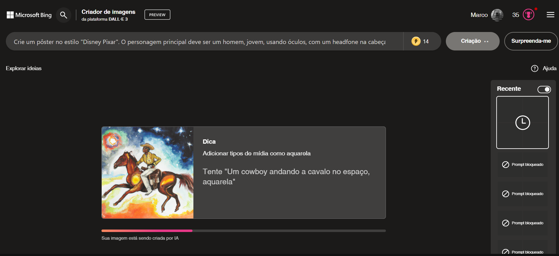Click the Criação button
The image size is (559, 256).
[x=473, y=41]
